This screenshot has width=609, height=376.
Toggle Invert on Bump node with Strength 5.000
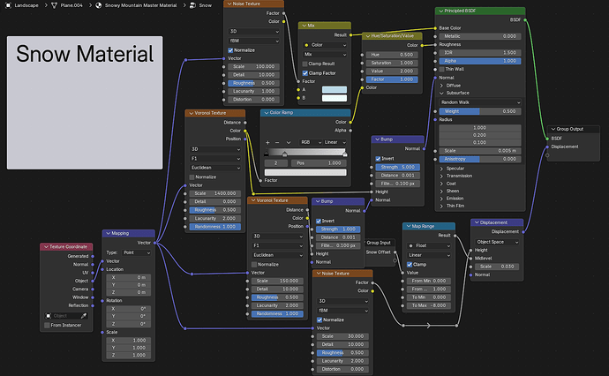click(x=378, y=159)
